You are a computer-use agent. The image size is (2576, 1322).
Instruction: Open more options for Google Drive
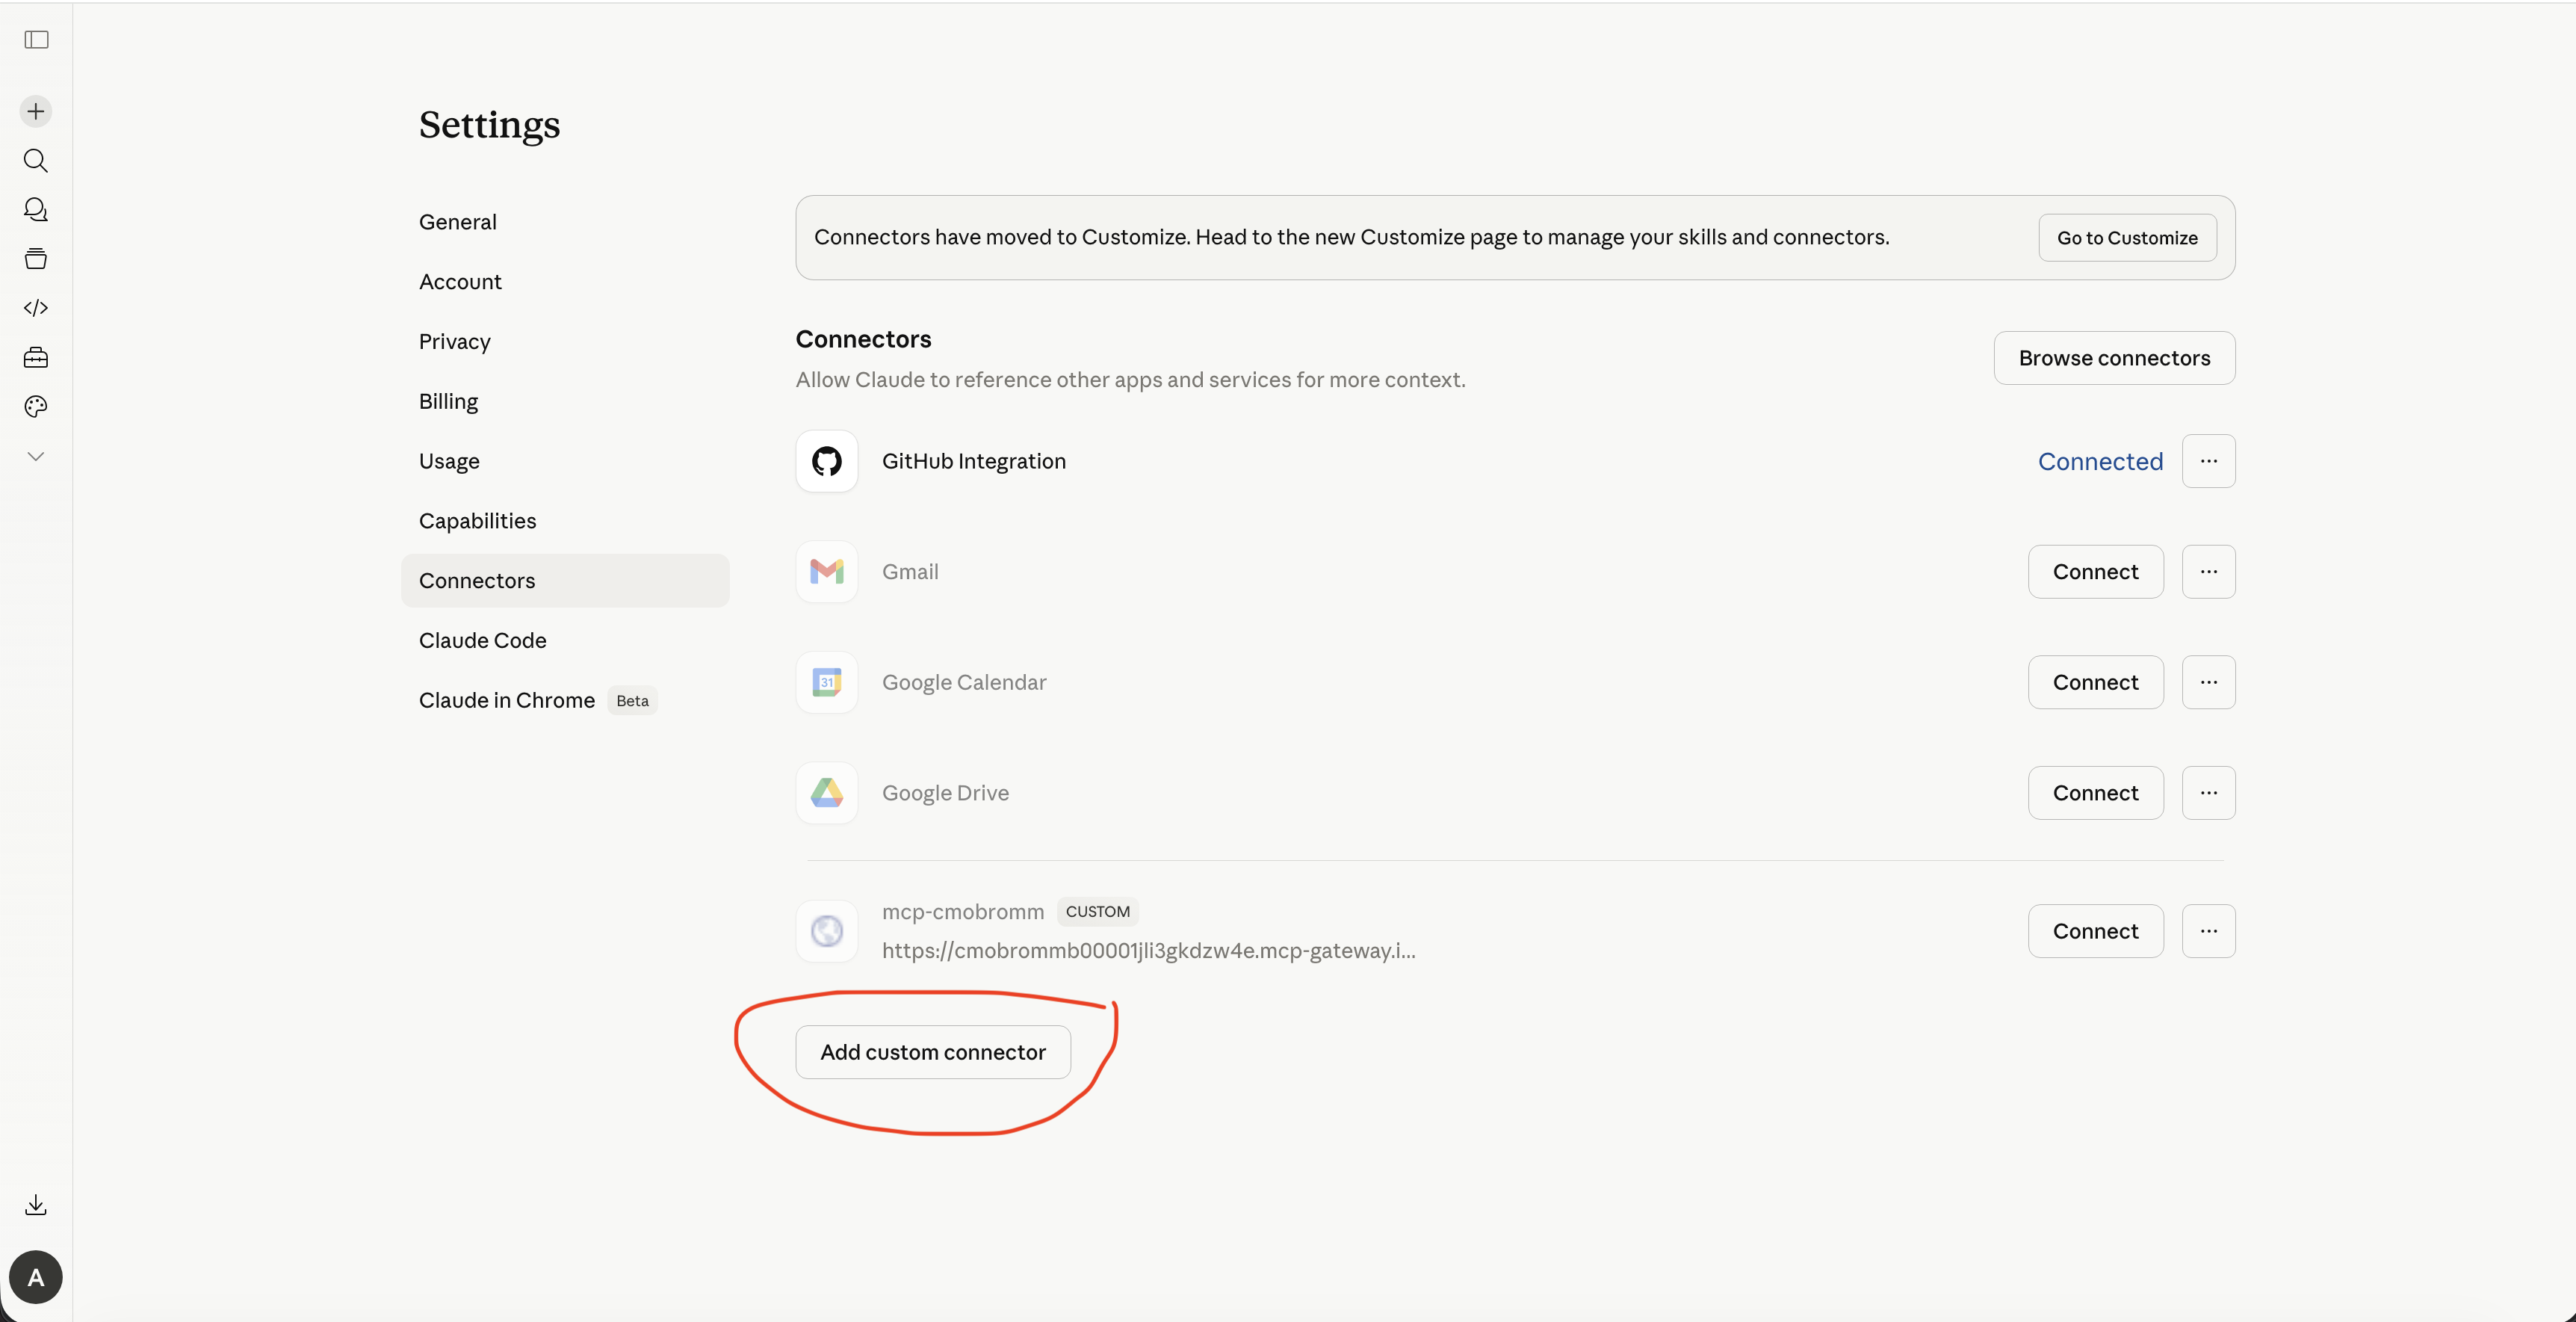[x=2208, y=793]
